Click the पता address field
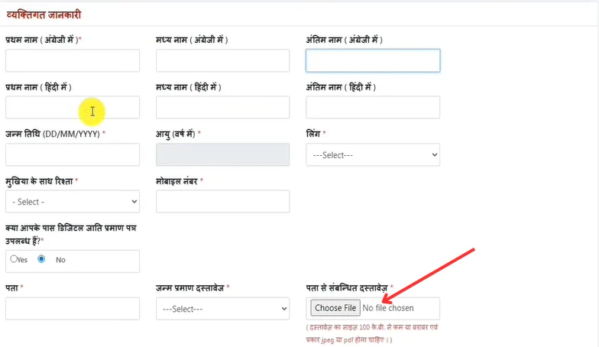 pyautogui.click(x=73, y=308)
